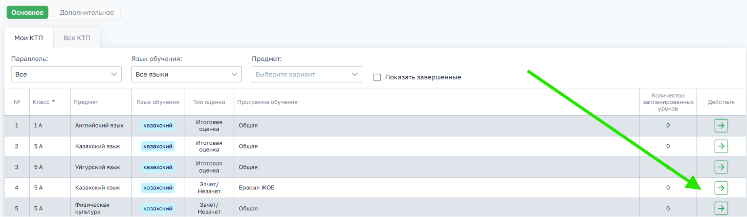Select the Все КТП tab
The height and width of the screenshot is (217, 747).
pos(77,38)
